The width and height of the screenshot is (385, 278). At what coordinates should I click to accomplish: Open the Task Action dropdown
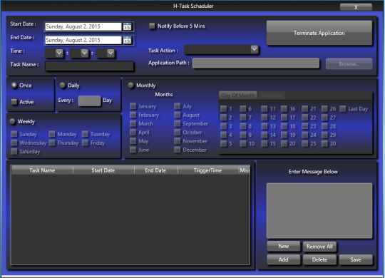pyautogui.click(x=254, y=49)
